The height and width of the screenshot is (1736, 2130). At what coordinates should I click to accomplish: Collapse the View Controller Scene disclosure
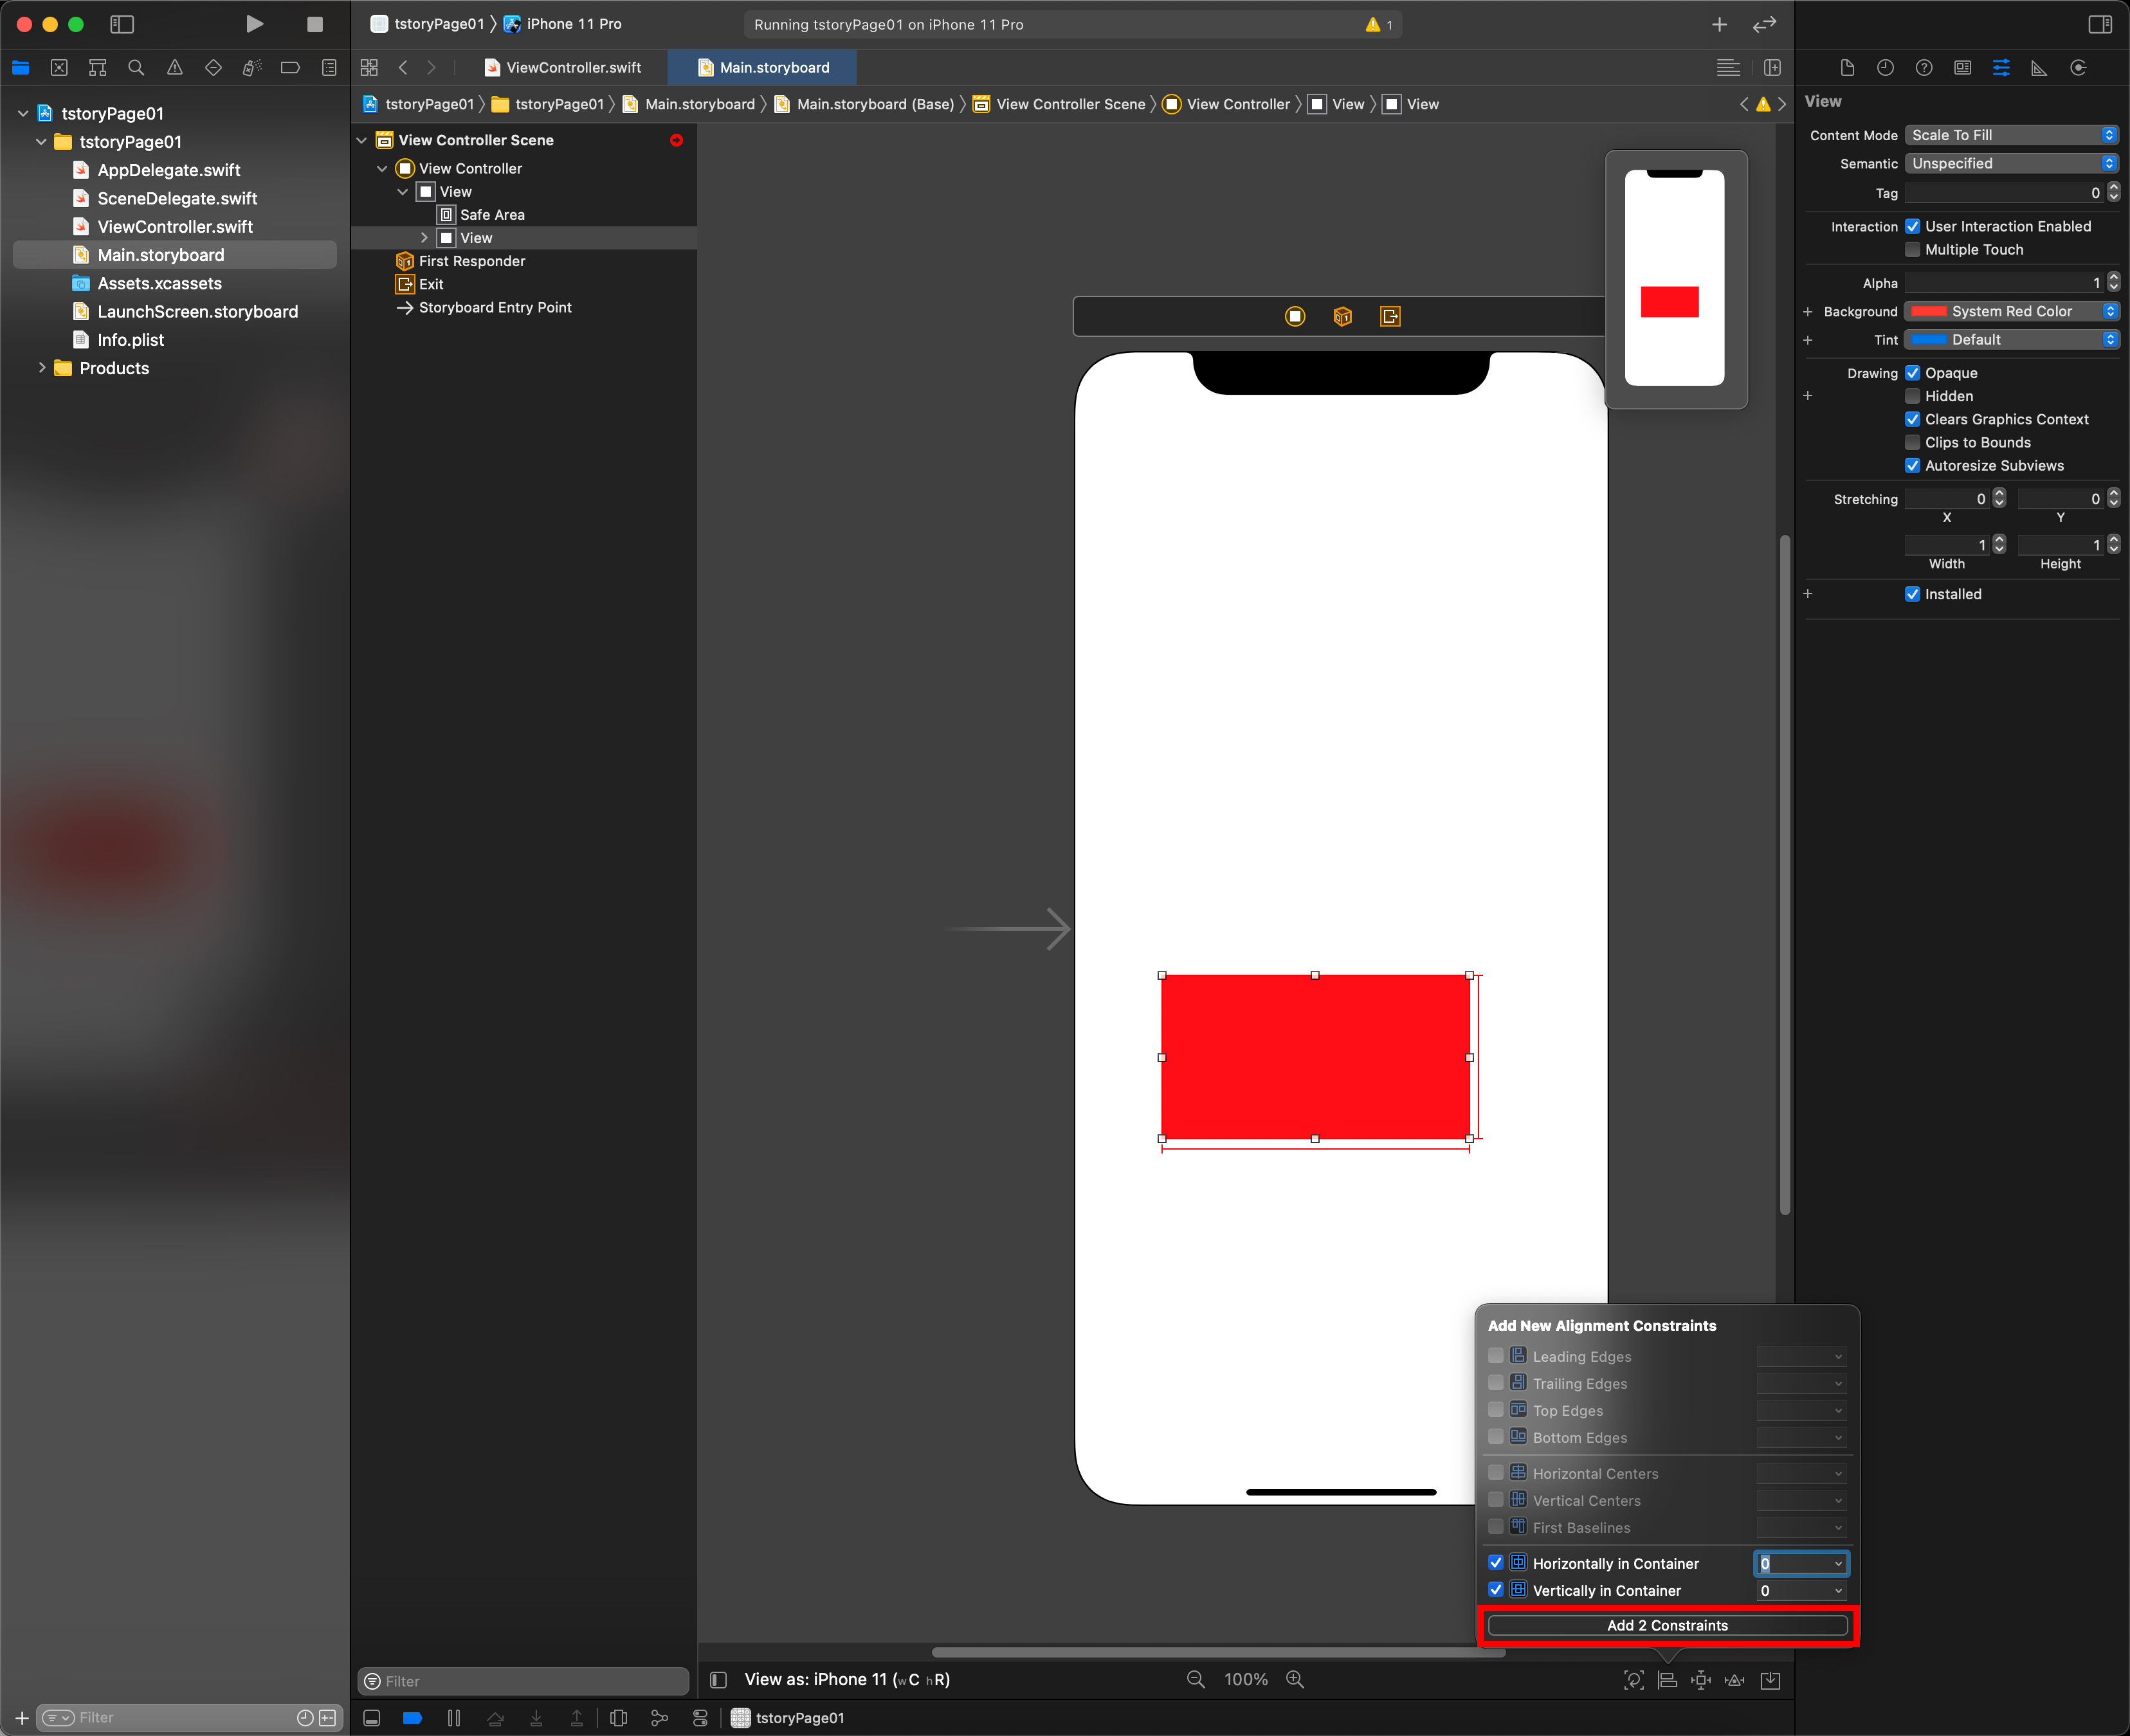tap(362, 140)
